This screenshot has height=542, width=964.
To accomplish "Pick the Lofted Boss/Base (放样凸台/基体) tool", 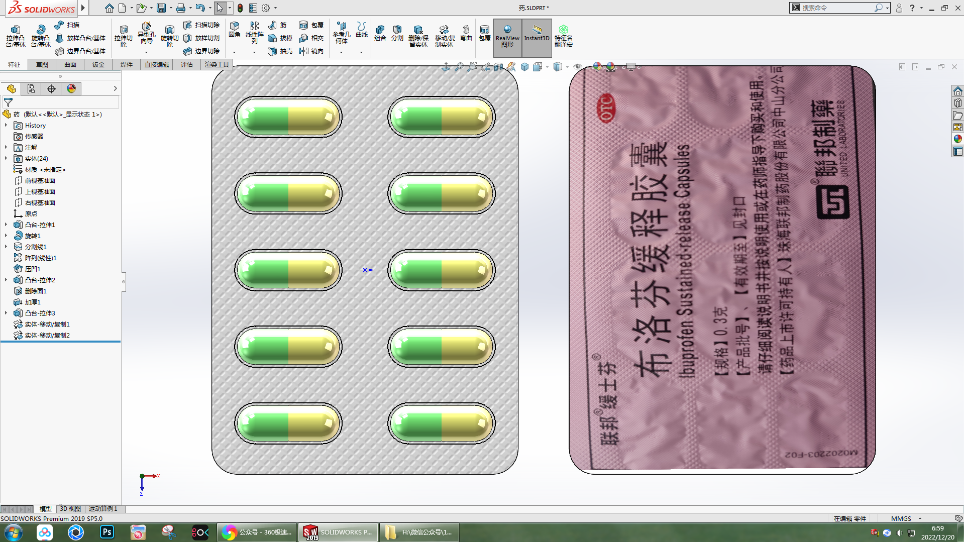I will (80, 38).
